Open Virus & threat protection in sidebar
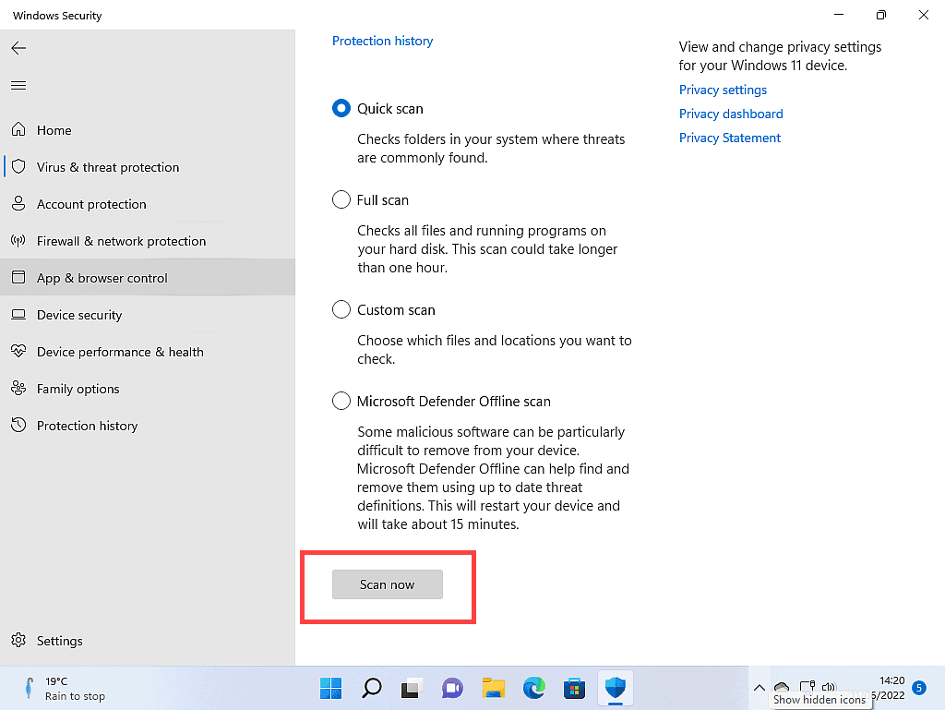 [x=108, y=167]
